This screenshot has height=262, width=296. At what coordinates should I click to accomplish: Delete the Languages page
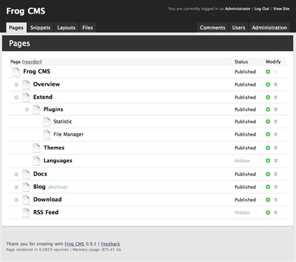pos(276,161)
